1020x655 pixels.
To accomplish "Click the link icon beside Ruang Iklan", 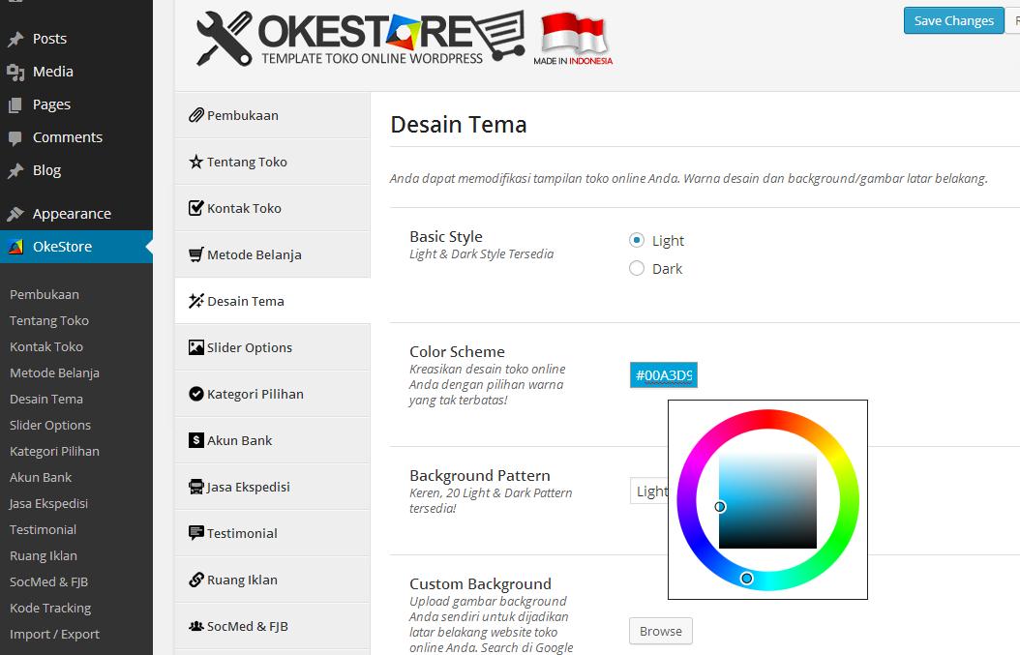I will click(196, 580).
